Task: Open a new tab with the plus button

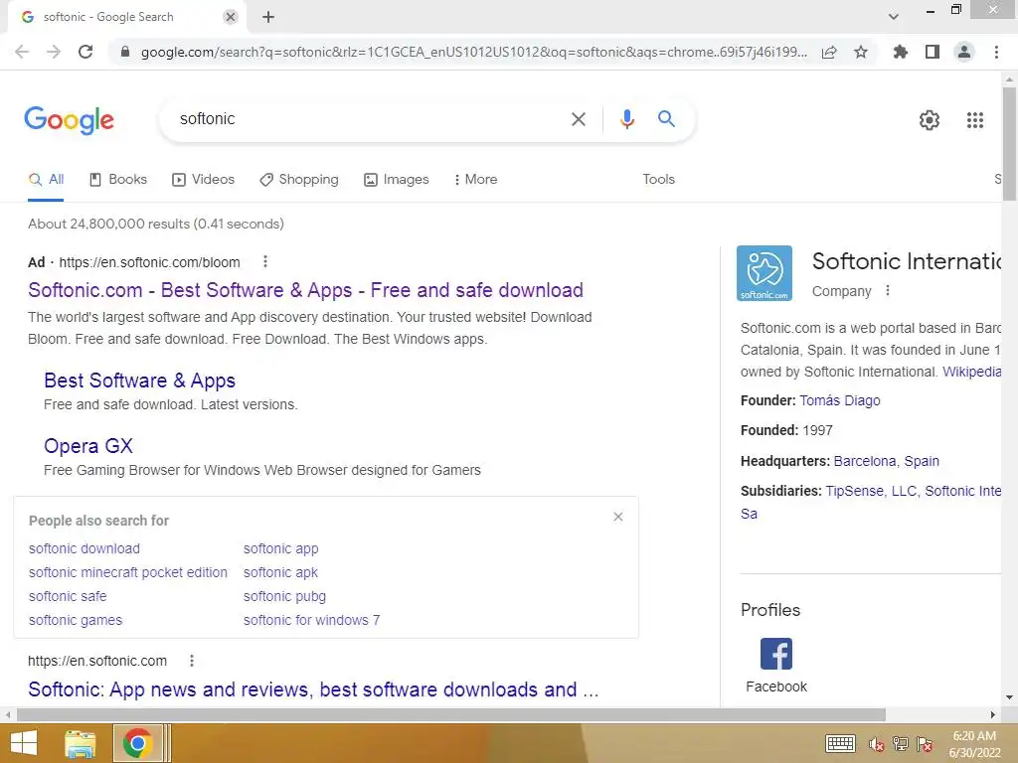Action: pyautogui.click(x=268, y=17)
